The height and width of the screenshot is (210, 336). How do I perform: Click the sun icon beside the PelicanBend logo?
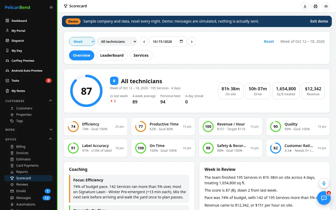[51, 7]
